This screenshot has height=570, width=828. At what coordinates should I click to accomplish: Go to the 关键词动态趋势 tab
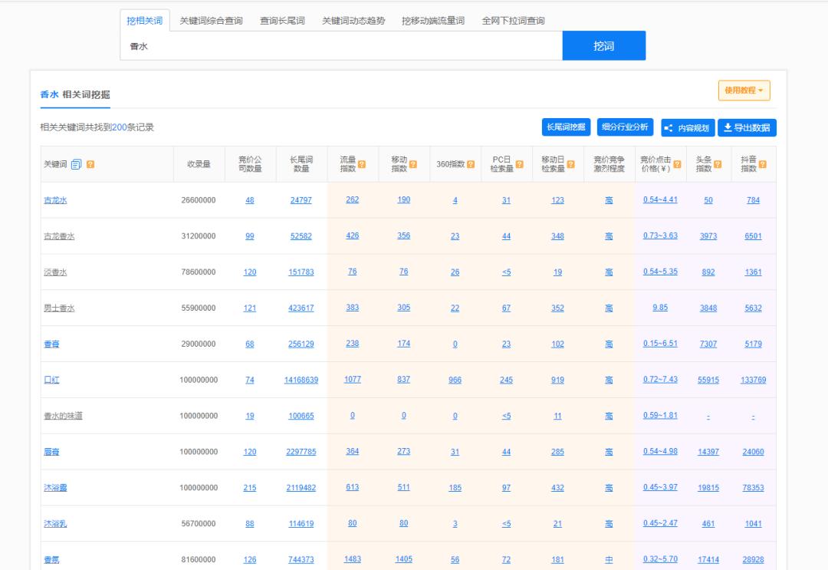tap(353, 21)
